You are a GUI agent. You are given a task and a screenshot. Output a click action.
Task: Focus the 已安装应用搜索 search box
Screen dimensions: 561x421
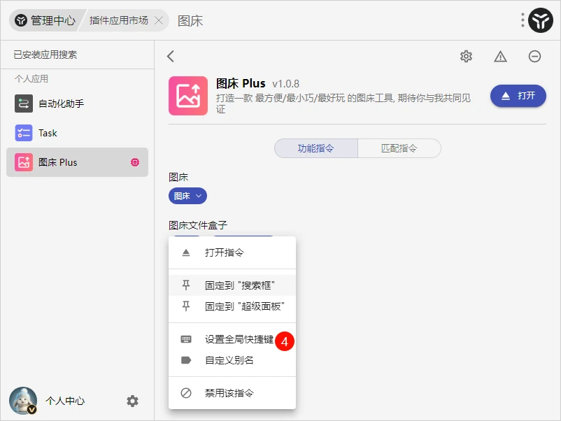tap(77, 55)
